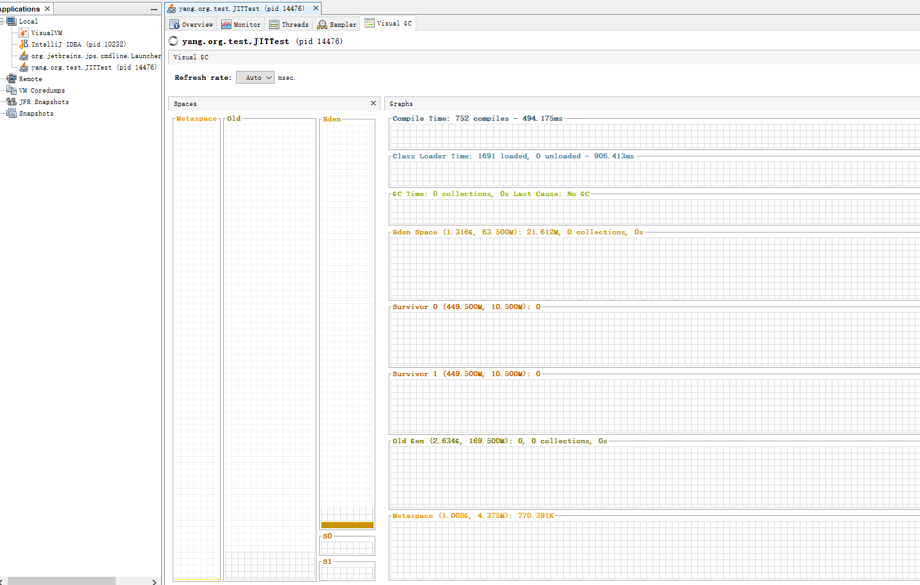Screen dimensions: 920x585
Task: Click the Monitor chart icon
Action: tap(226, 24)
